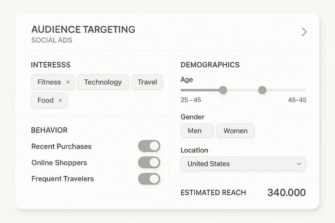
Task: Toggle the Online Shoppers switch
Action: point(149,162)
